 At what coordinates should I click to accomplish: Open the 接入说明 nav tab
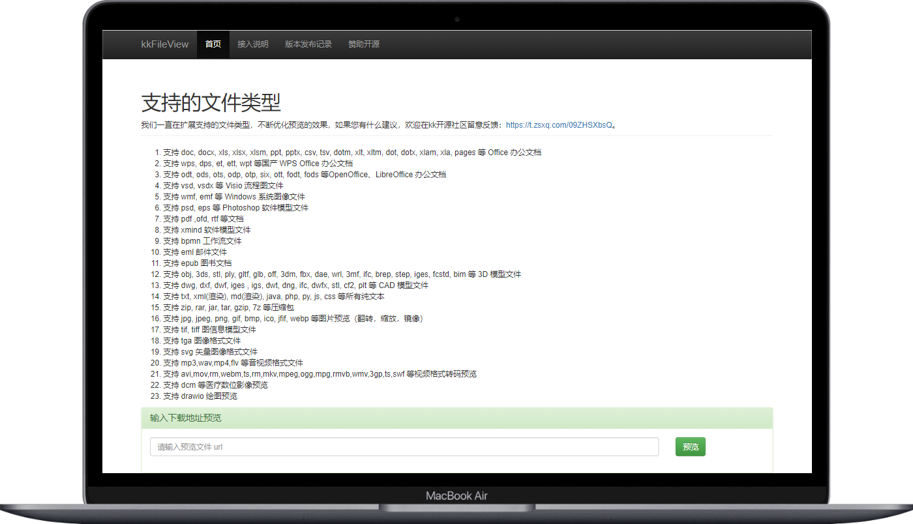click(253, 44)
